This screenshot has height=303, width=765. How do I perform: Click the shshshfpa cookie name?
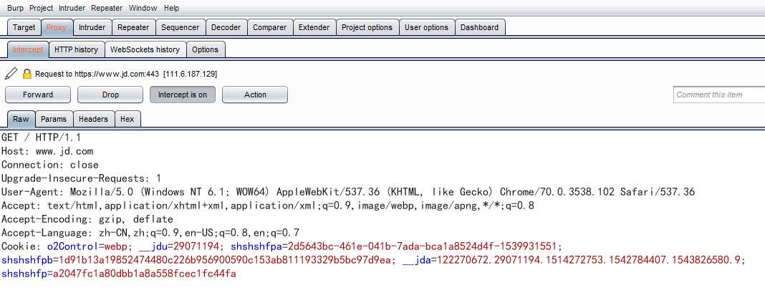[256, 246]
